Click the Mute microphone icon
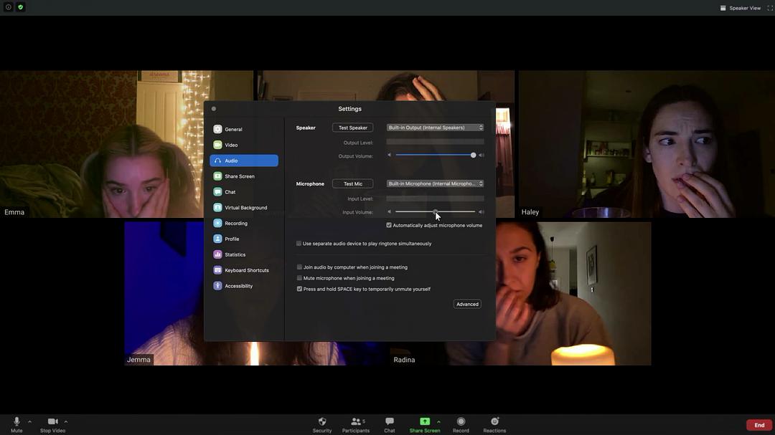775x435 pixels. pos(17,422)
